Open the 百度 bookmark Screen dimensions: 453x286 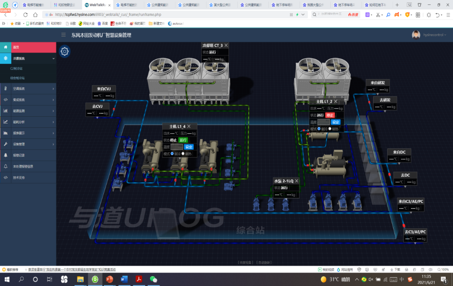pyautogui.click(x=103, y=24)
